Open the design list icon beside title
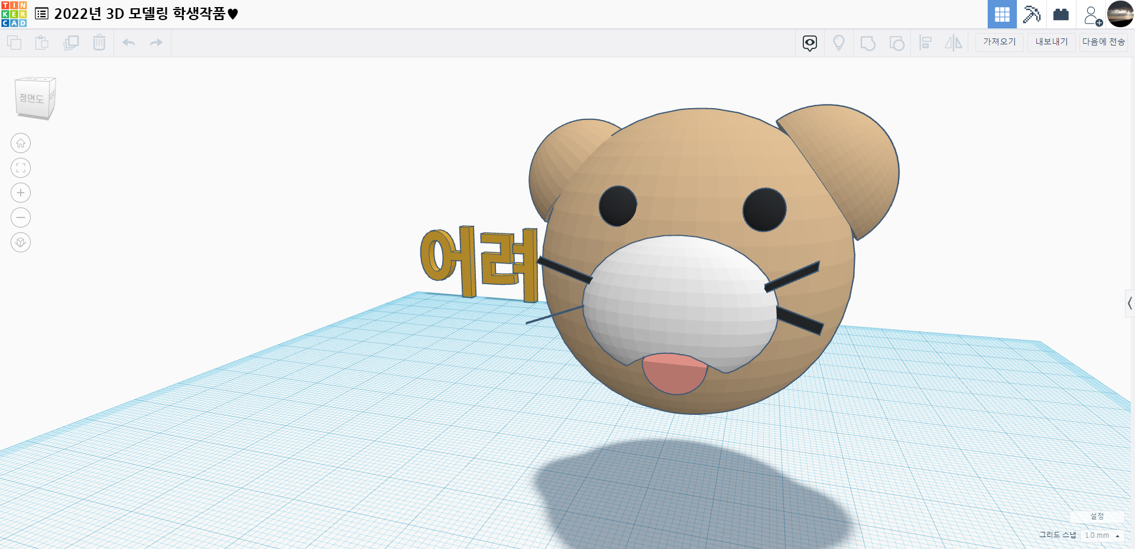This screenshot has height=549, width=1135. (41, 14)
